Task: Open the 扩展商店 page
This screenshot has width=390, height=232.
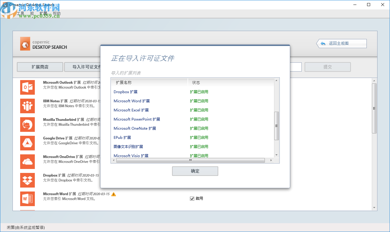Action: click(x=40, y=67)
